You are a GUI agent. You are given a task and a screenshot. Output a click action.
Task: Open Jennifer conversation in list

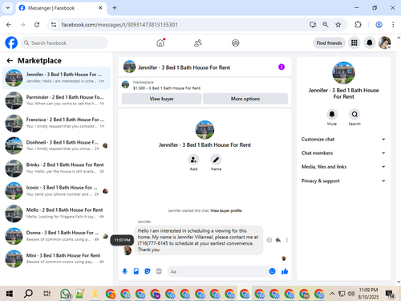(56, 78)
